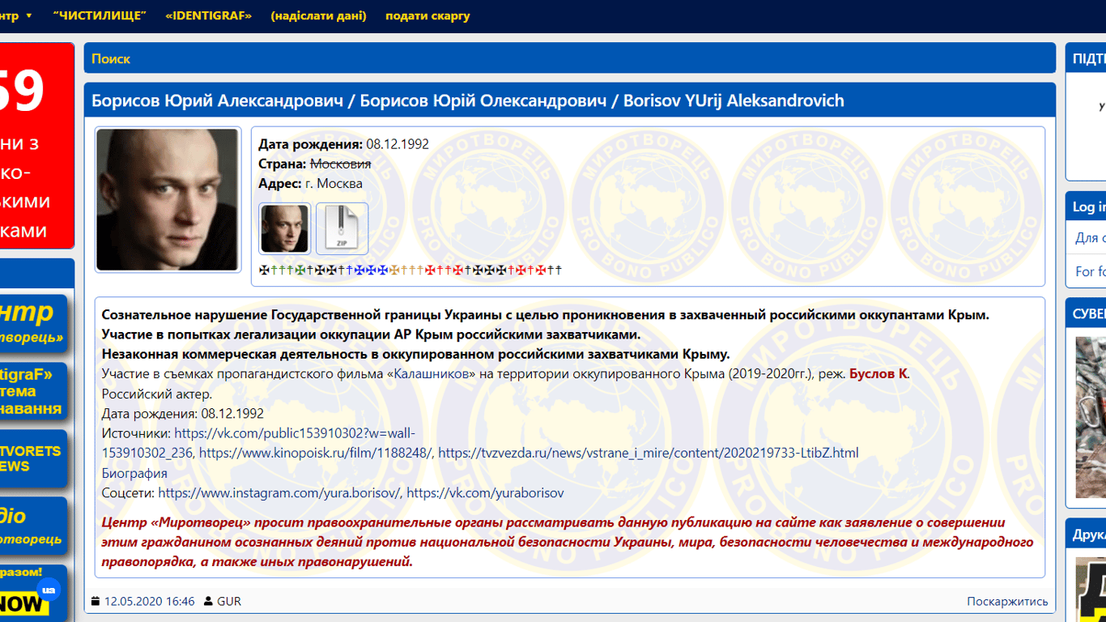Click the round blue 'ua' badge icon
1106x622 pixels.
pyautogui.click(x=49, y=589)
